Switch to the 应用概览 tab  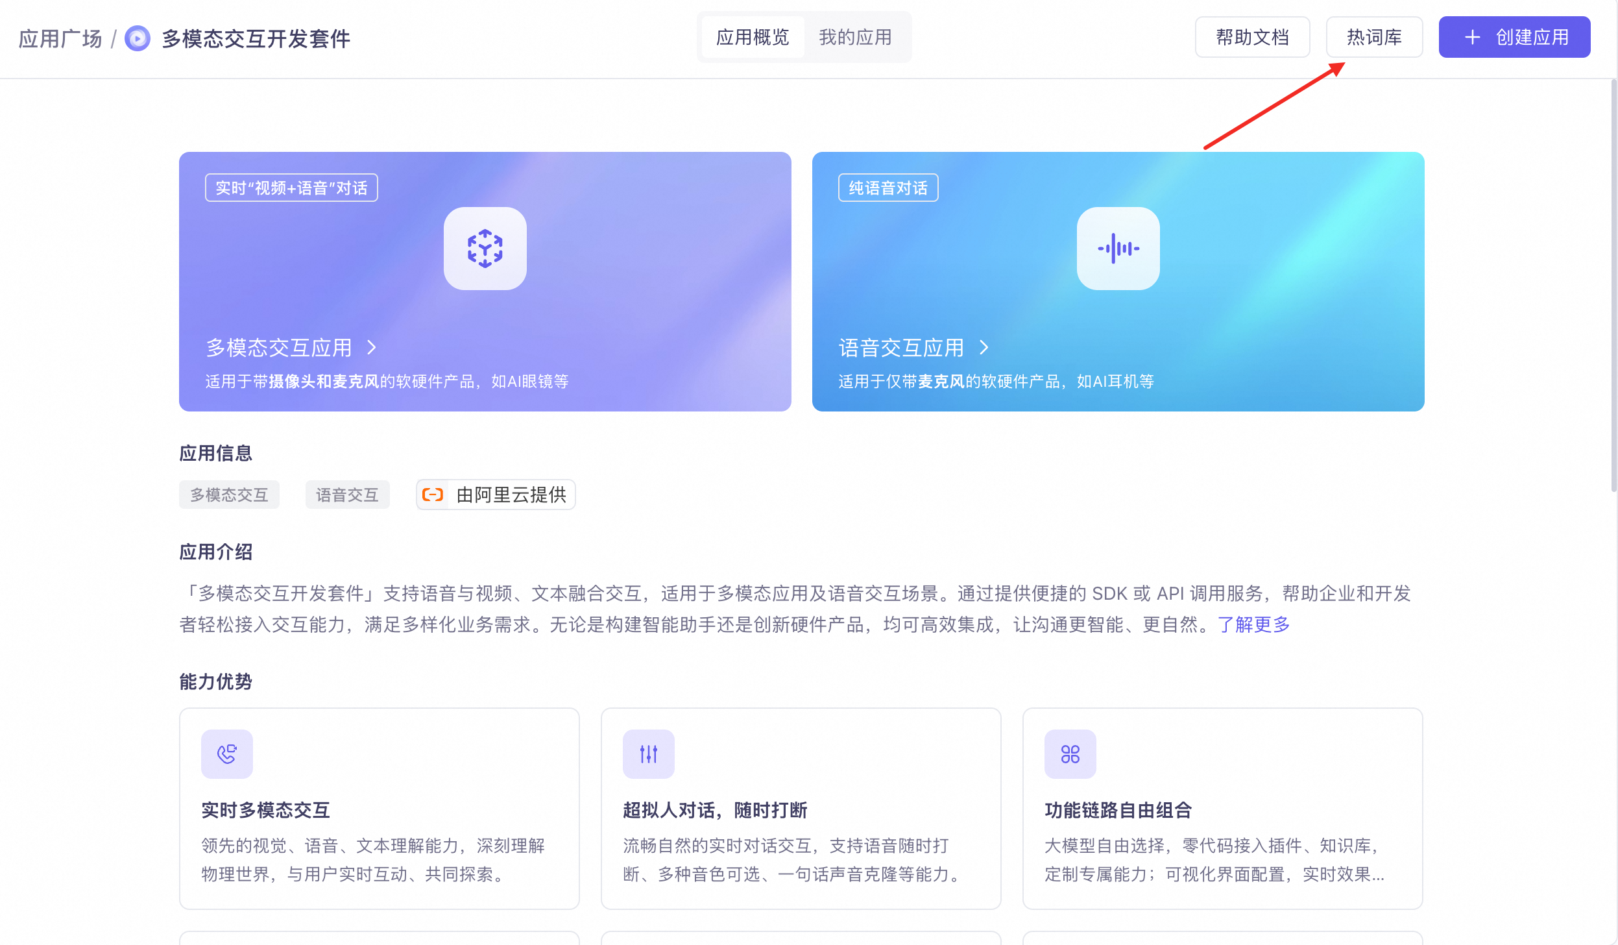coord(753,37)
